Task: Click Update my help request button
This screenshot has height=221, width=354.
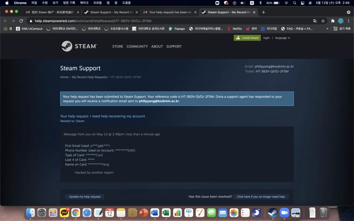Action: pos(85,197)
